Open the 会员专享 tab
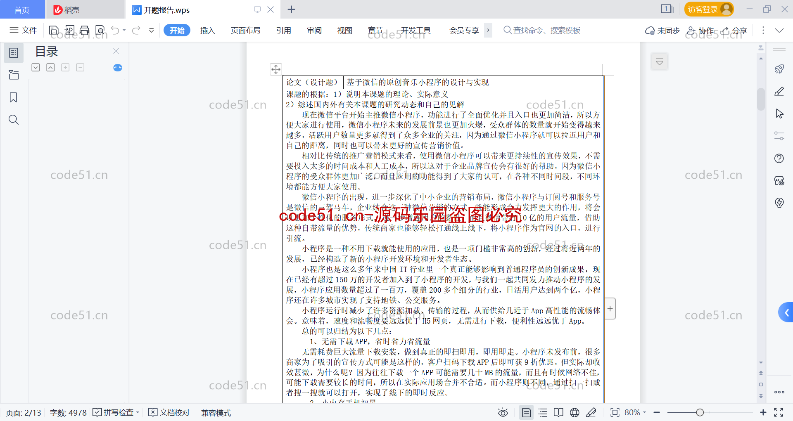The height and width of the screenshot is (421, 793). (464, 30)
